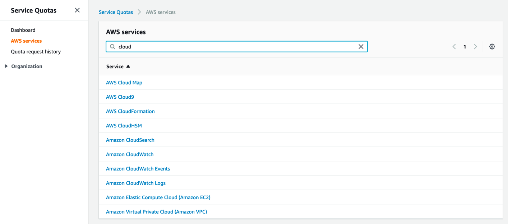The height and width of the screenshot is (224, 508).
Task: Open Amazon CloudSearch service
Action: click(x=130, y=140)
